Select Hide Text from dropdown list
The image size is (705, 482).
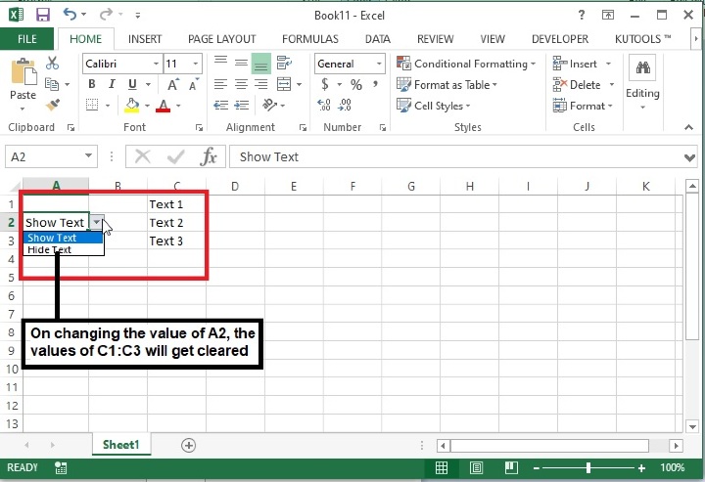50,249
